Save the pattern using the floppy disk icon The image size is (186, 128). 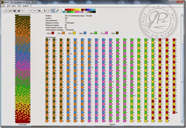(15, 11)
